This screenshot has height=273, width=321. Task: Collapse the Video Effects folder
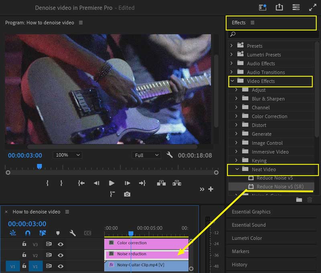coord(232,81)
